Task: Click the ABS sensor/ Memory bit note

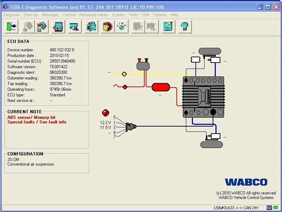Action: pyautogui.click(x=31, y=117)
